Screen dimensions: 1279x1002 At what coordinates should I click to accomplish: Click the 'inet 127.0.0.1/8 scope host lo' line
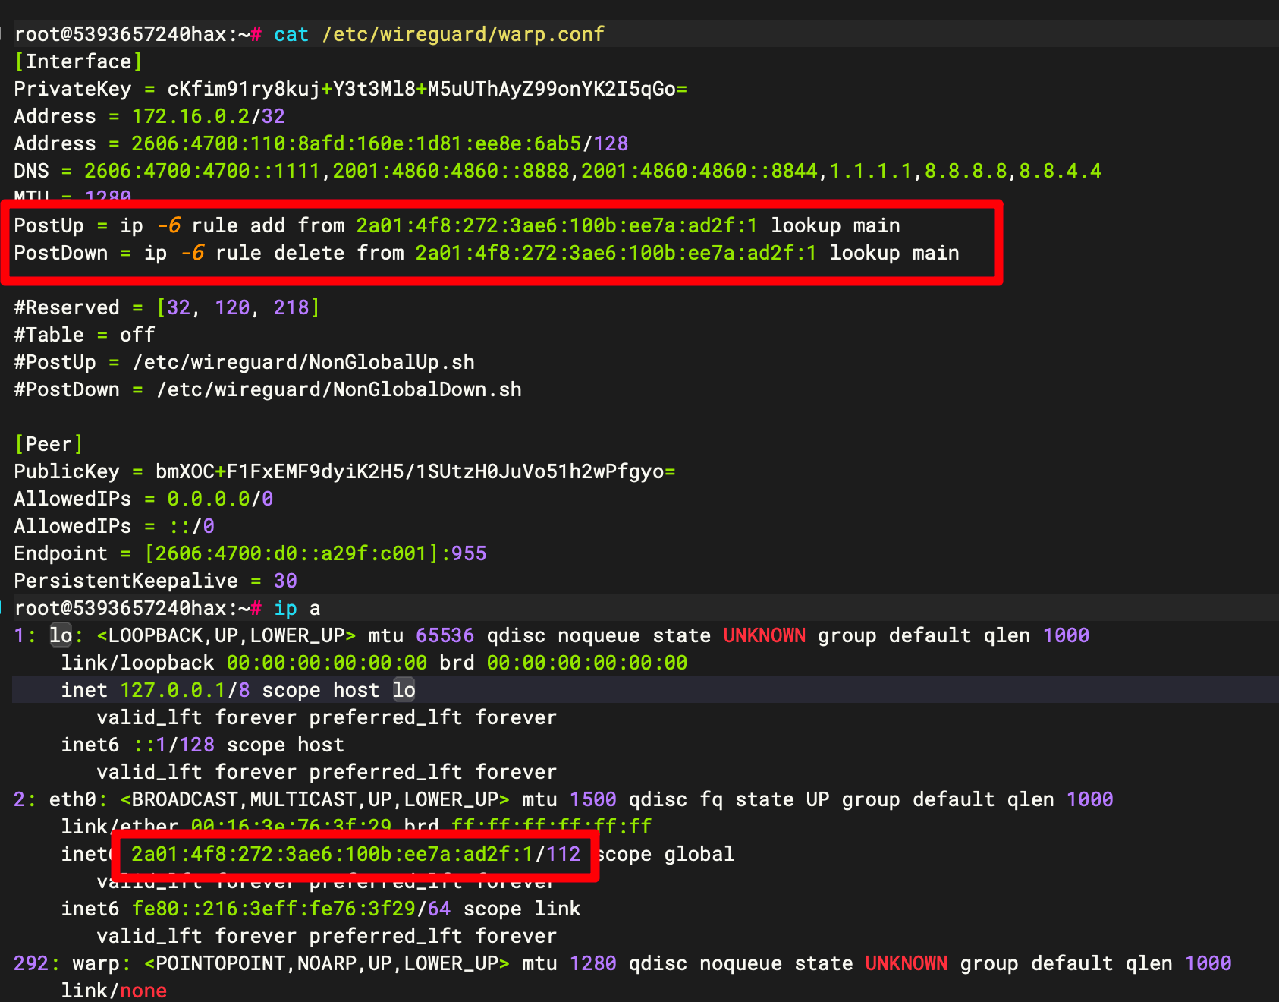tap(238, 690)
